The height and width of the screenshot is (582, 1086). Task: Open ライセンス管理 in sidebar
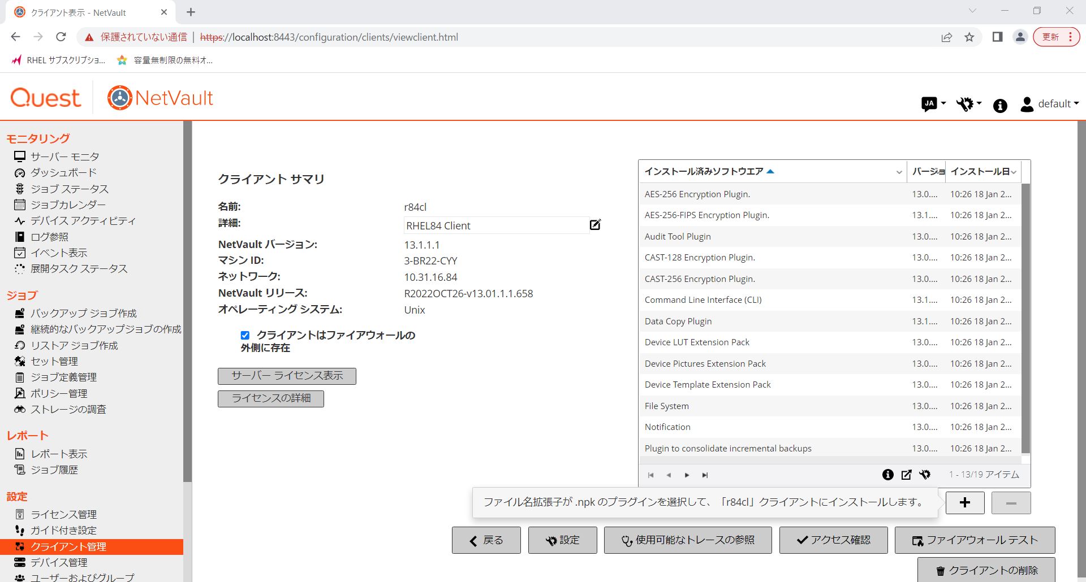[63, 514]
